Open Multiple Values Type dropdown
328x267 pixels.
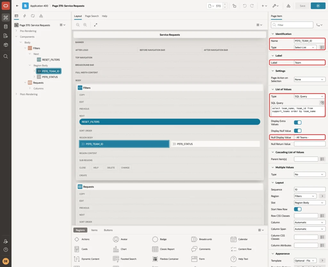(x=310, y=174)
